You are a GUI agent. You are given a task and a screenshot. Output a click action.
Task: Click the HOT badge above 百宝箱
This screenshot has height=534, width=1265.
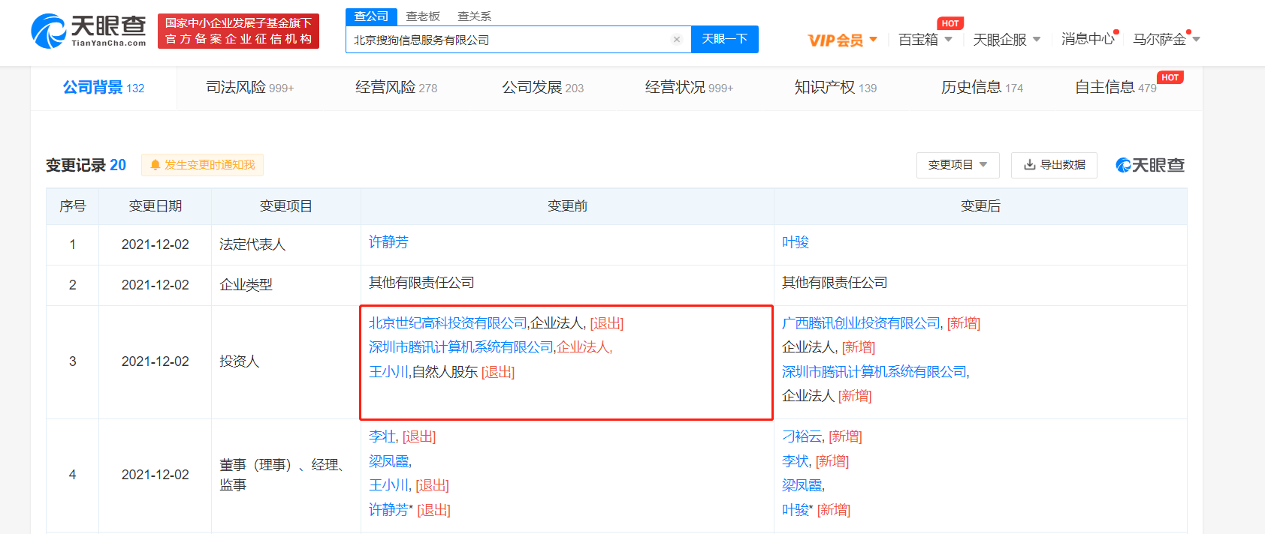click(950, 23)
